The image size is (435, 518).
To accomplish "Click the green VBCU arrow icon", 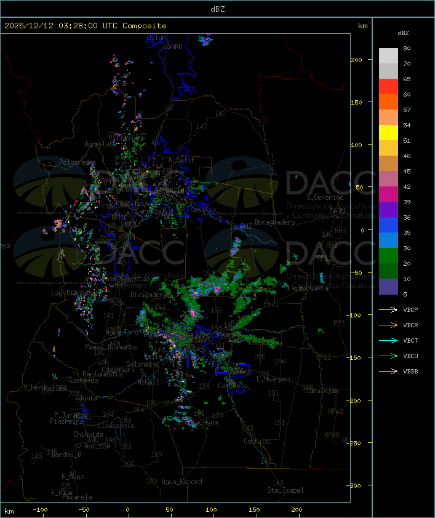I will tap(388, 356).
